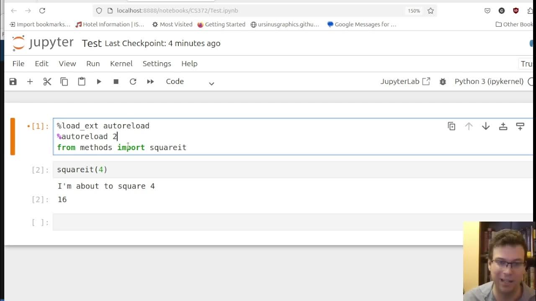Select the Python 3 (ipykernel) kernel switcher
Image resolution: width=536 pixels, height=301 pixels.
489,82
